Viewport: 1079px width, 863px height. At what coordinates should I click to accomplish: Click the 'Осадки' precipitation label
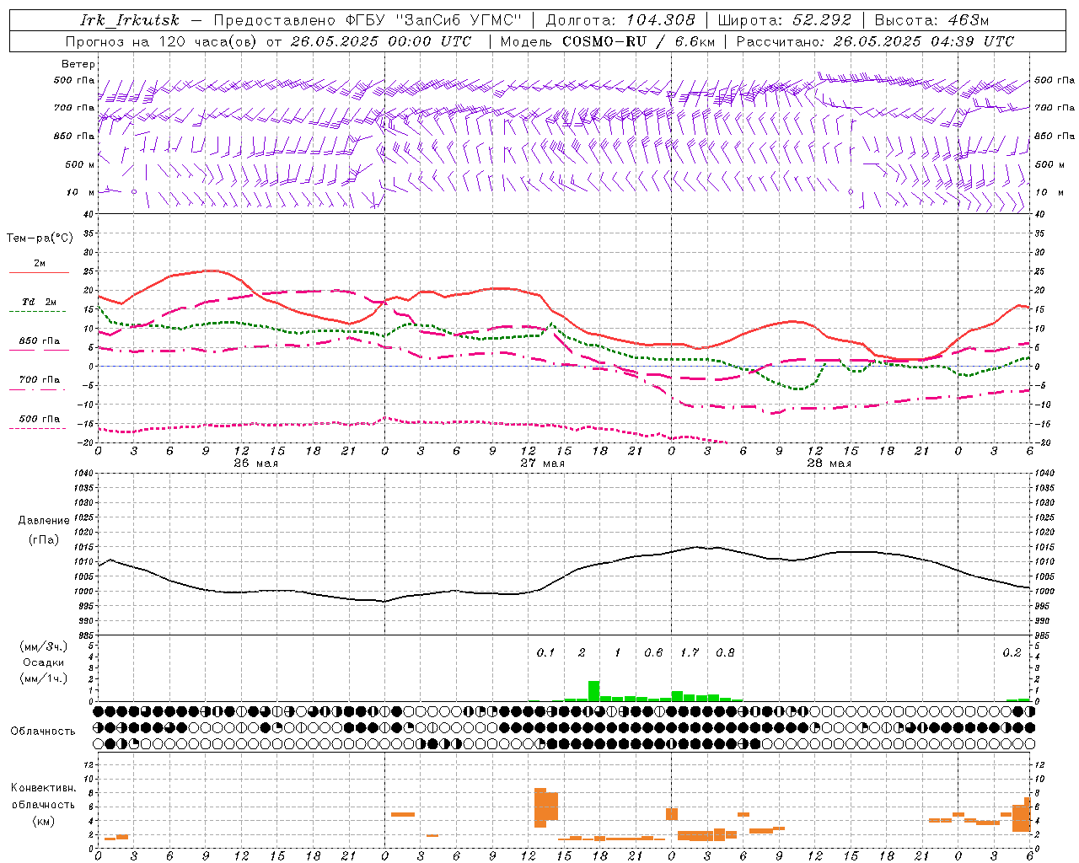tap(44, 662)
